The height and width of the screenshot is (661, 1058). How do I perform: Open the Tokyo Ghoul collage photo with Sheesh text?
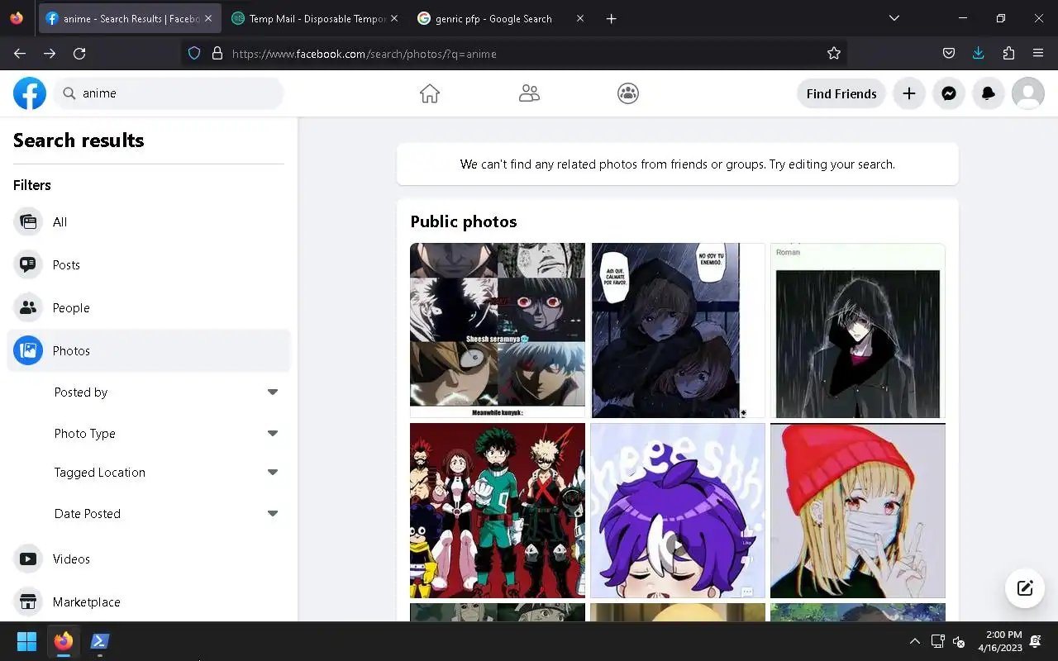point(498,330)
